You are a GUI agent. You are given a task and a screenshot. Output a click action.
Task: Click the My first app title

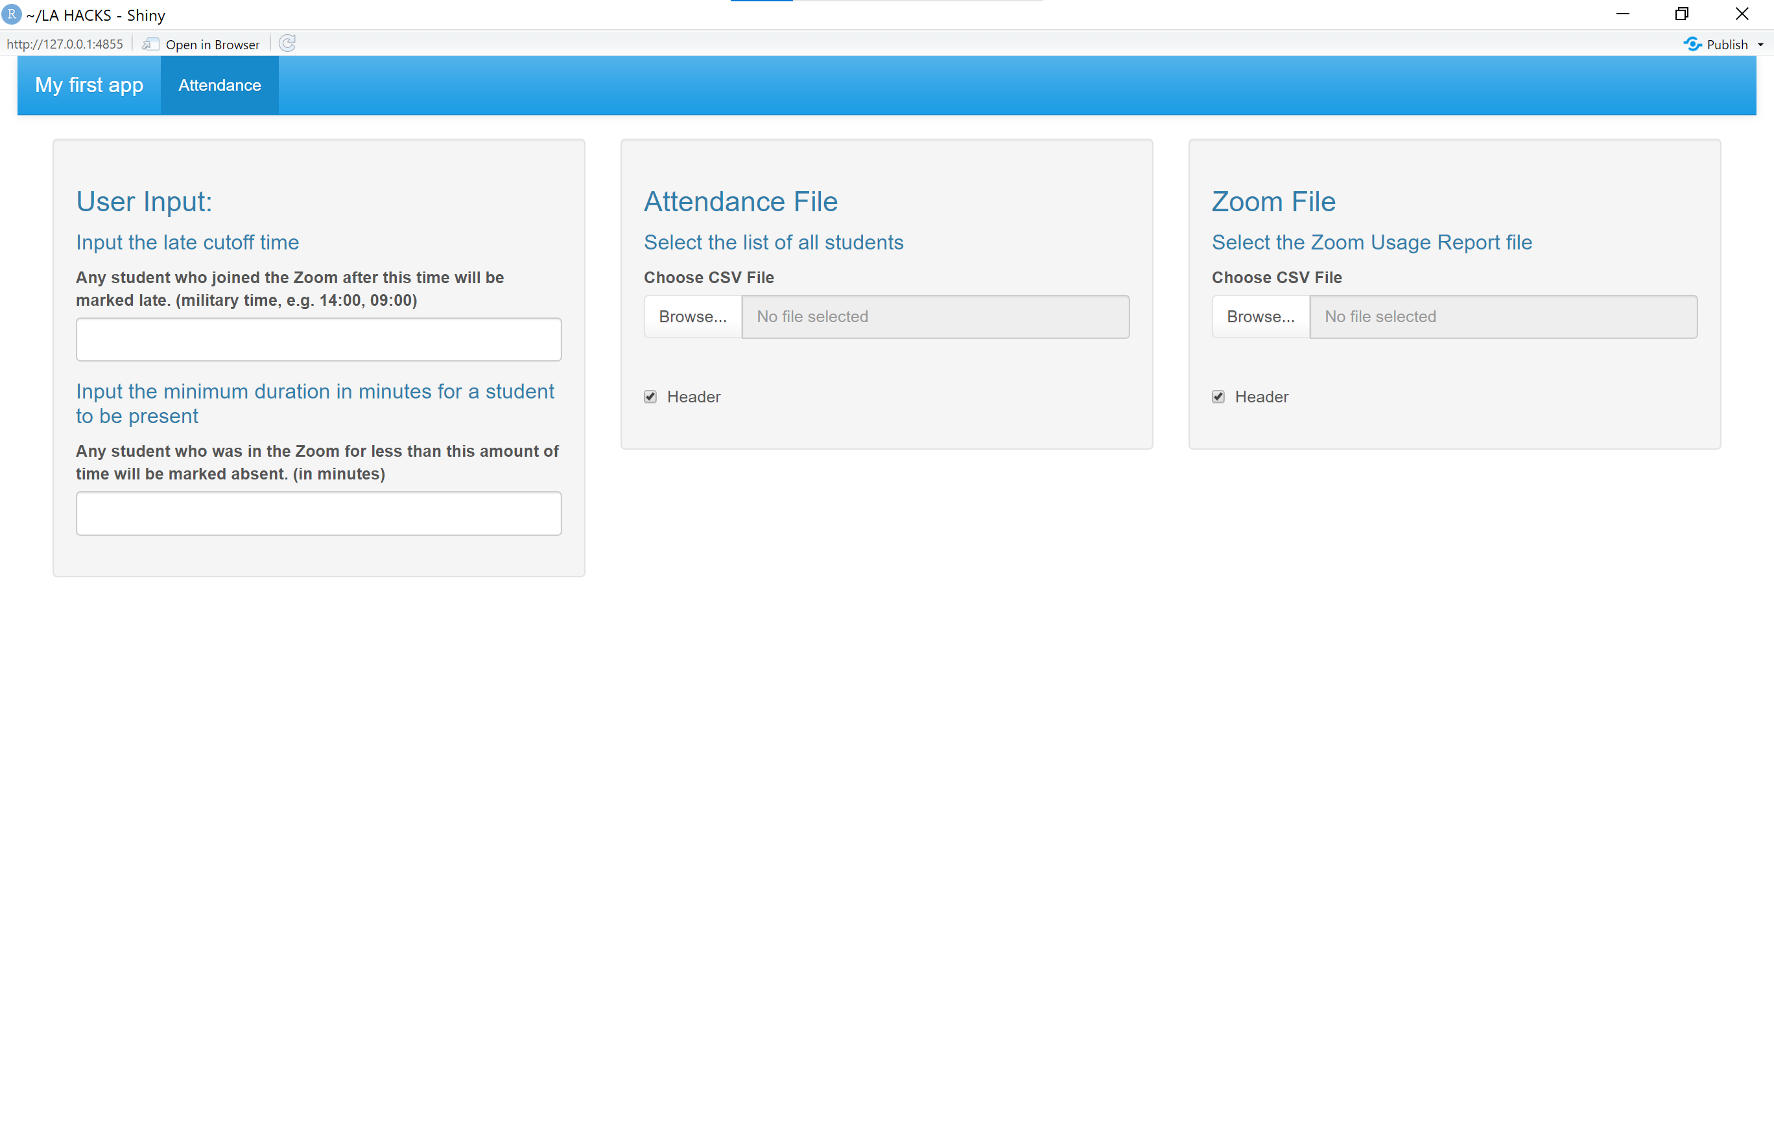click(89, 86)
